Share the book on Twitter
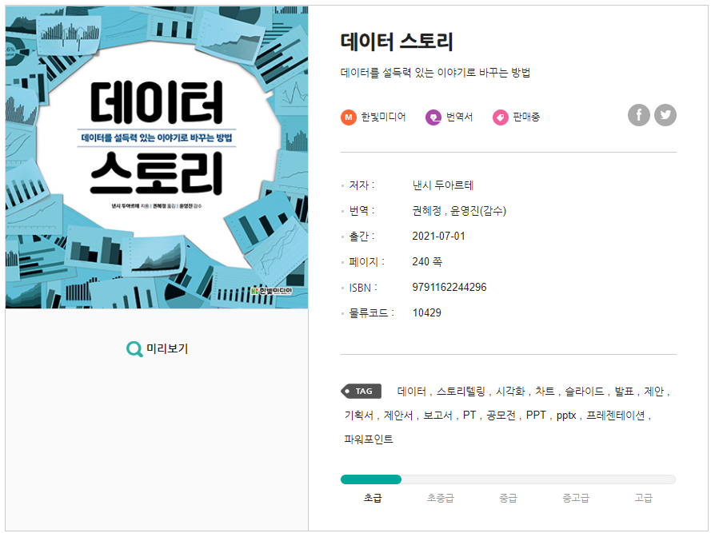 [665, 115]
